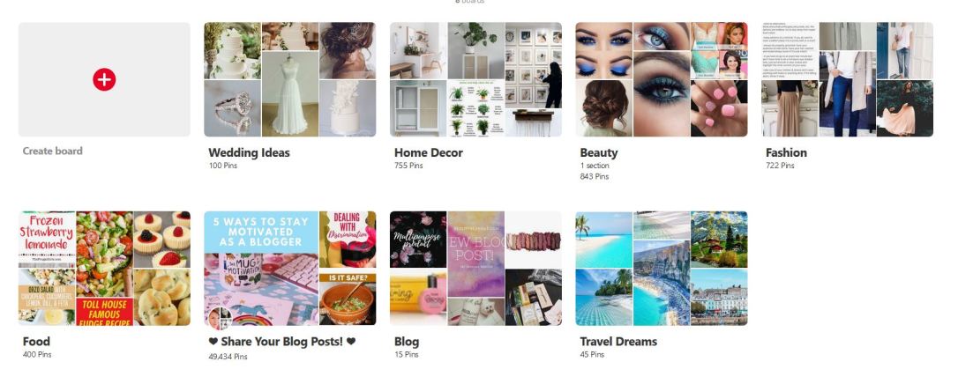The width and height of the screenshot is (958, 384).
Task: Click the group board member avatar icon
Action: coord(219,317)
